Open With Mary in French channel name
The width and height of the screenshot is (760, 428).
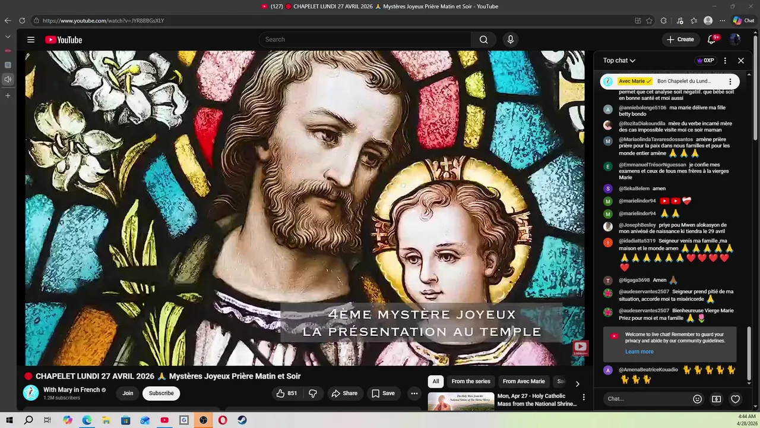(72, 390)
